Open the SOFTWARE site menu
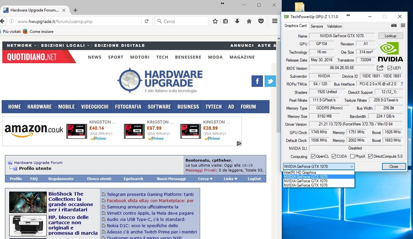 coord(159,107)
